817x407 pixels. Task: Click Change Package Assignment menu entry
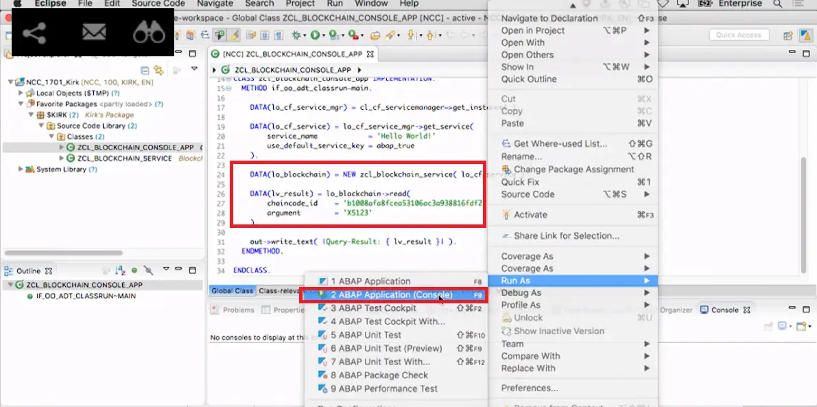point(573,170)
